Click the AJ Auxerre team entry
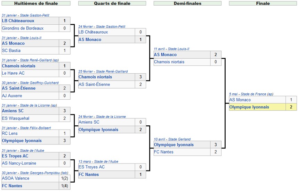 [12, 96]
